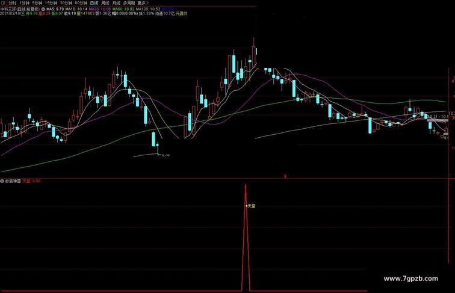Click the panel icon left of 分时
The height and width of the screenshot is (293, 455).
click(4, 3)
